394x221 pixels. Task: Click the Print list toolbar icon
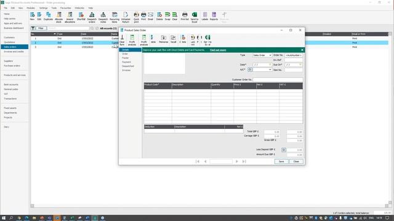click(185, 17)
